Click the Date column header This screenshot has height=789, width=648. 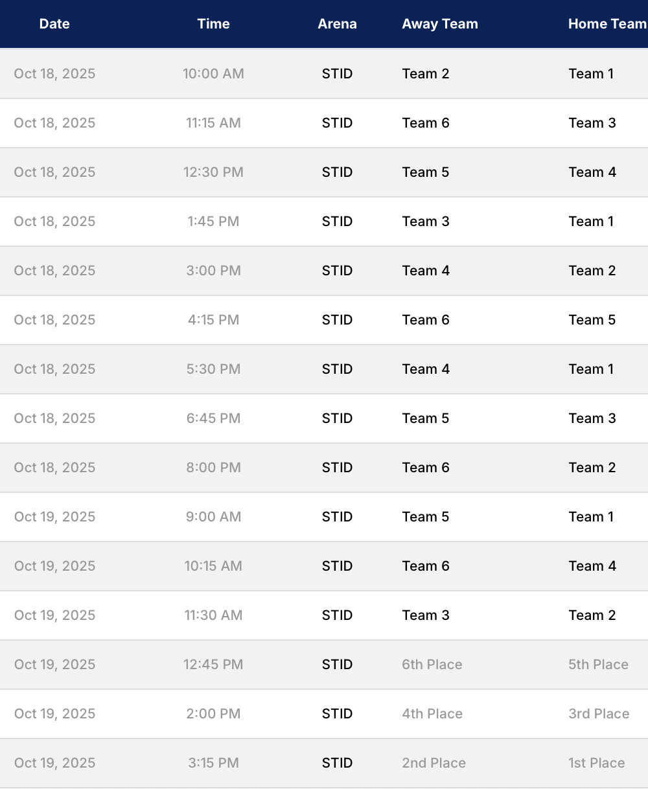pyautogui.click(x=54, y=24)
